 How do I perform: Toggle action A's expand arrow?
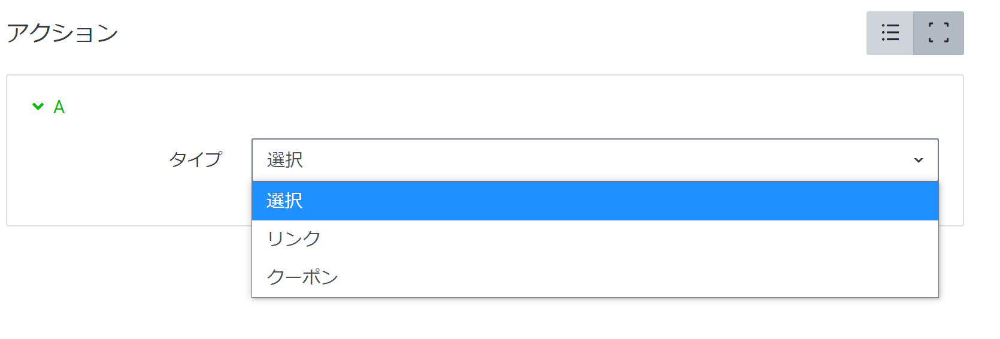[38, 107]
